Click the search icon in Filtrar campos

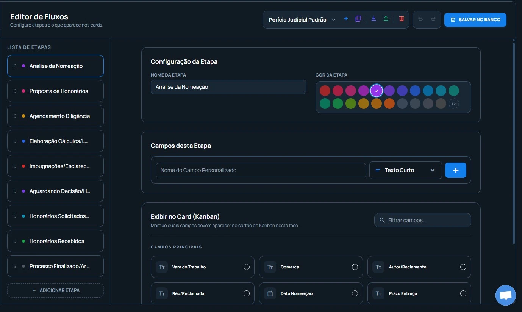382,220
